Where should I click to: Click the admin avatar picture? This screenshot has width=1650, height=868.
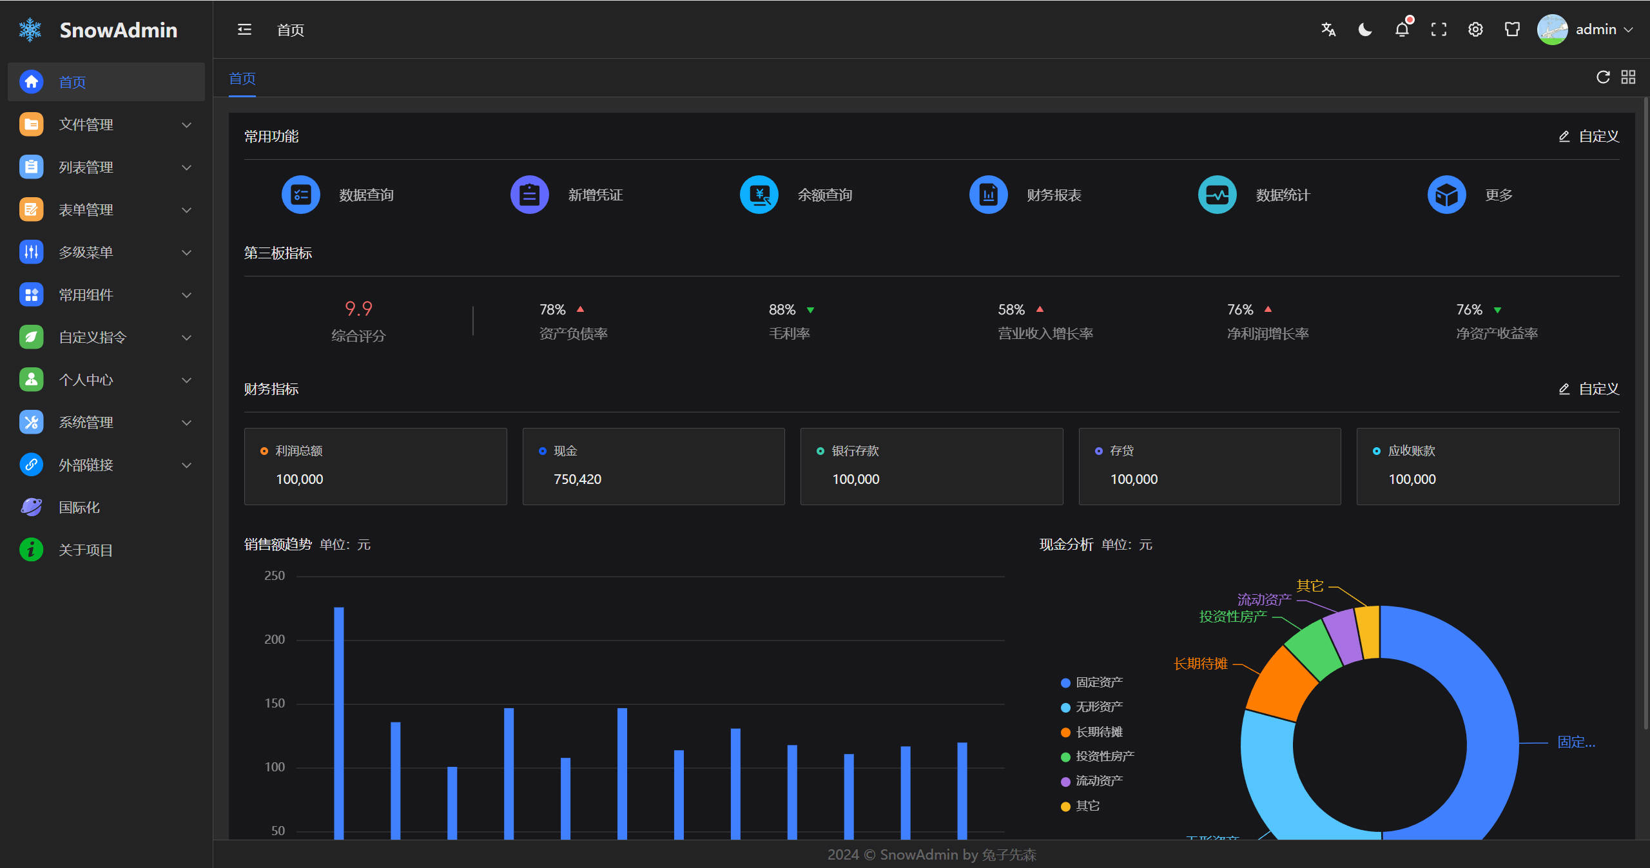point(1552,30)
